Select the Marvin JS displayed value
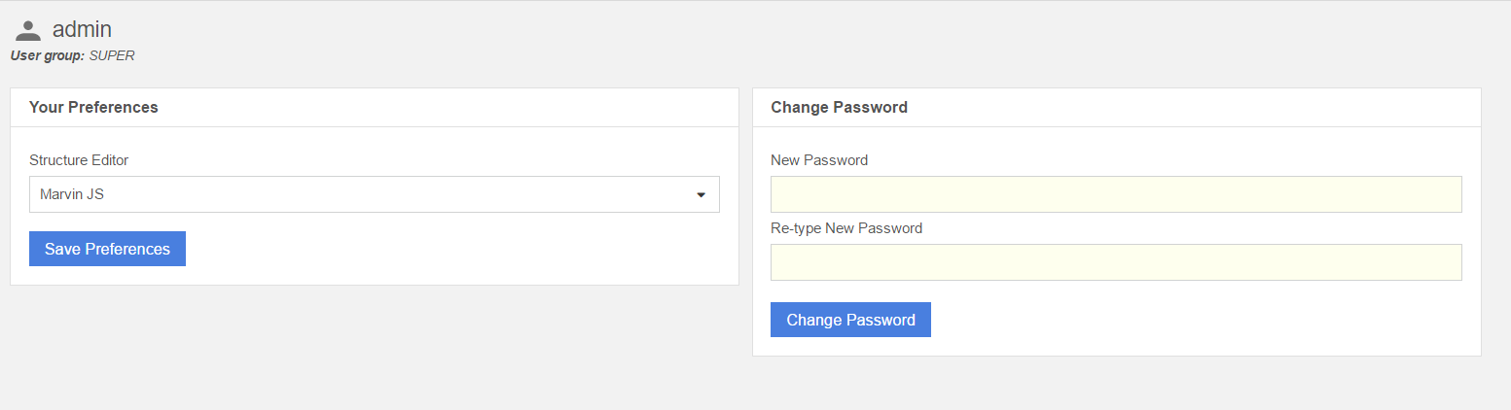Image resolution: width=1511 pixels, height=410 pixels. 72,194
